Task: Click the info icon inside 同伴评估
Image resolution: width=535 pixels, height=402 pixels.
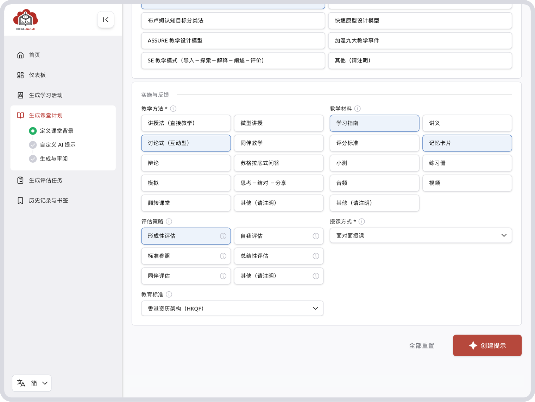Action: coord(223,276)
